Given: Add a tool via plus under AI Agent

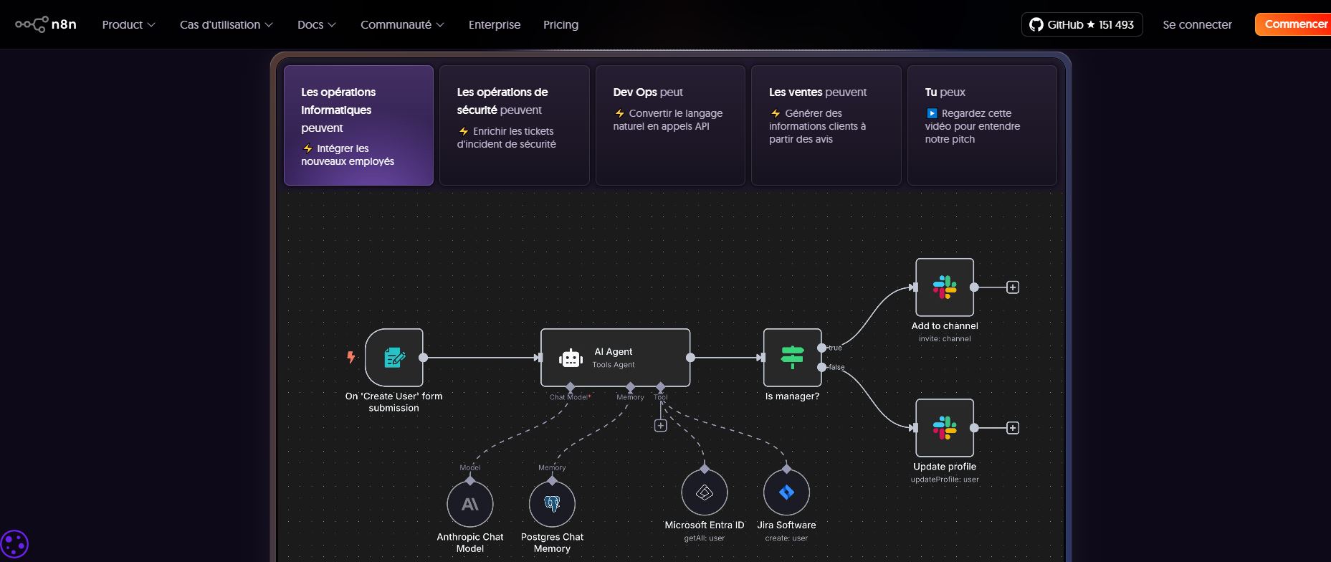Looking at the screenshot, I should tap(661, 426).
